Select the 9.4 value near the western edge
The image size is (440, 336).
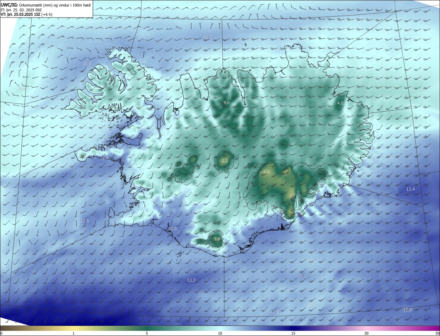pyautogui.click(x=22, y=89)
